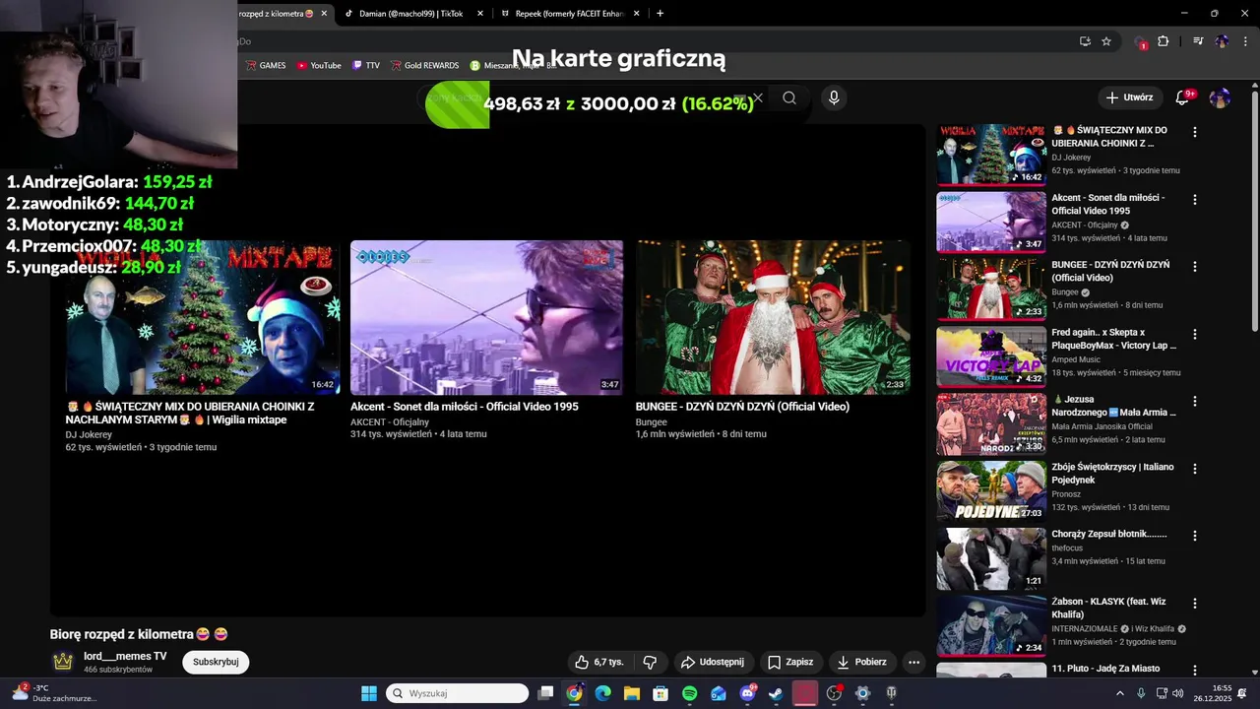Viewport: 1260px width, 709px height.
Task: Open sidebar video Victory Lap thumbnail
Action: (x=990, y=356)
